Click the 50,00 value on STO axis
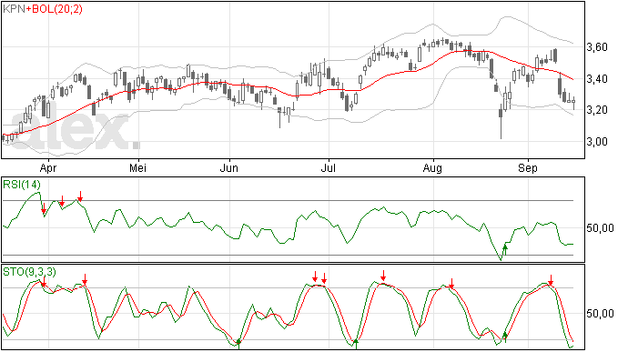The width and height of the screenshot is (628, 352). 600,314
